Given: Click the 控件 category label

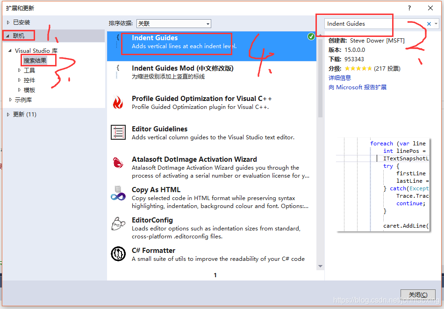Looking at the screenshot, I should click(x=29, y=80).
